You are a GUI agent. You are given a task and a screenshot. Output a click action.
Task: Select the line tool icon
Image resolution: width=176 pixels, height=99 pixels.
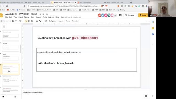point(40,21)
